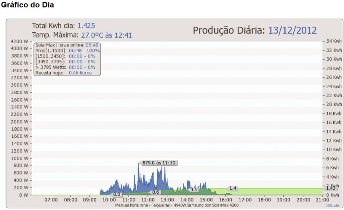Click the '0.0' cumulative marker
The width and height of the screenshot is (344, 210).
pos(117,194)
